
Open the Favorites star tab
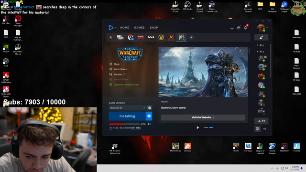tap(110, 37)
